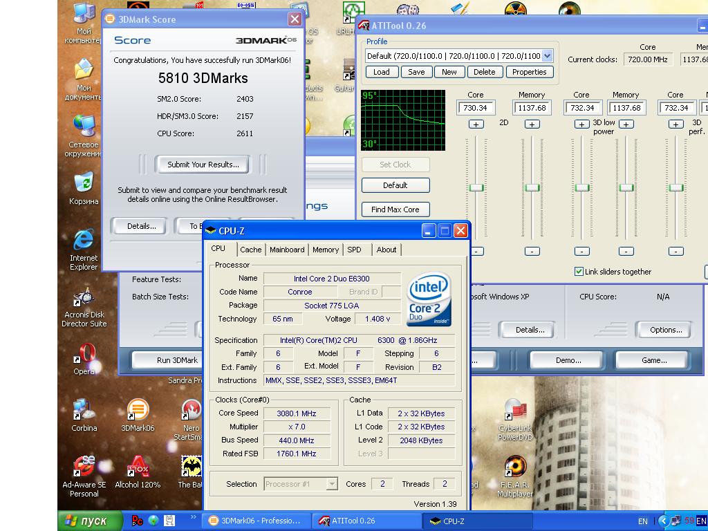Click Find Max Core in ATITool
Screen dimensions: 708x531
[x=395, y=209]
